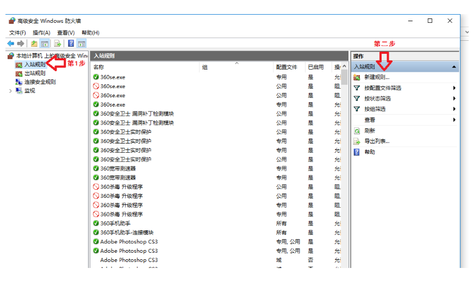Screen dimensions: 473x287
Task: Open the 查看 submenu in the actions pane
Action: coord(404,120)
